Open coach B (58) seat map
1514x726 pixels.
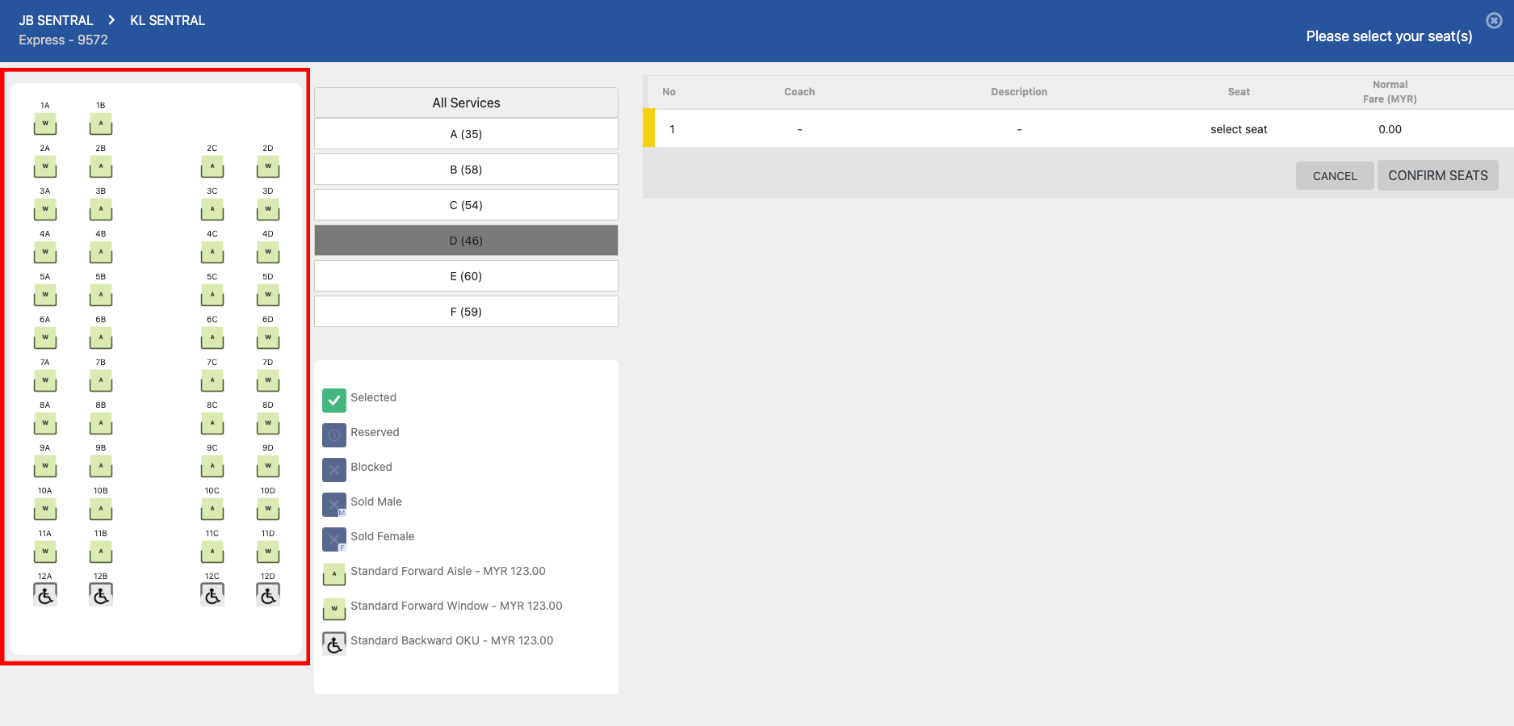(x=466, y=170)
